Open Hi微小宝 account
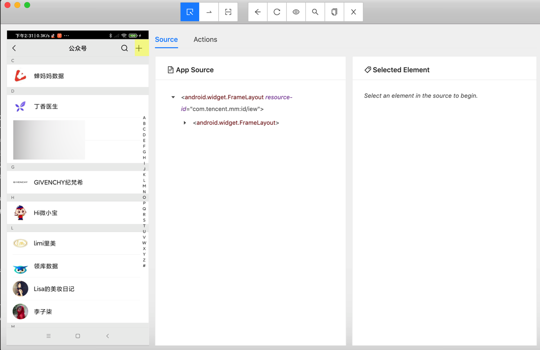540x350 pixels. (78, 213)
